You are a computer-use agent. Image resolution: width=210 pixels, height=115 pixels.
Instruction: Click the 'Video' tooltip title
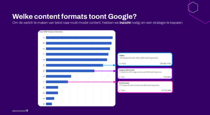tap(122, 55)
